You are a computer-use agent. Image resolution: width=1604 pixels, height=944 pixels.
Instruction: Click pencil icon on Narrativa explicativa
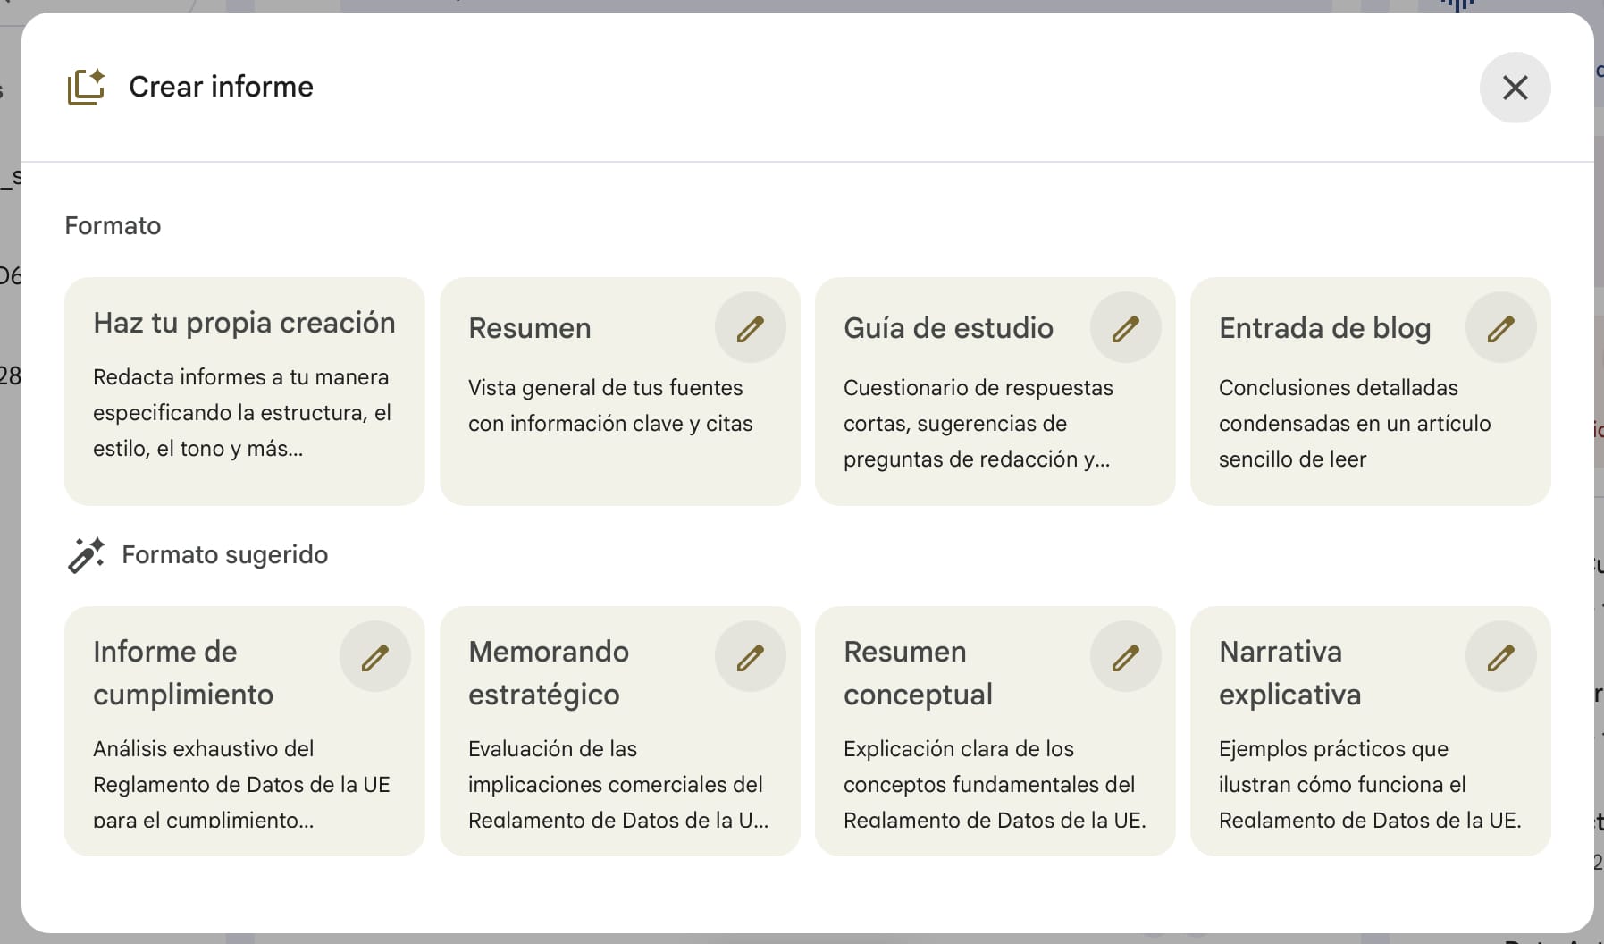click(x=1500, y=657)
